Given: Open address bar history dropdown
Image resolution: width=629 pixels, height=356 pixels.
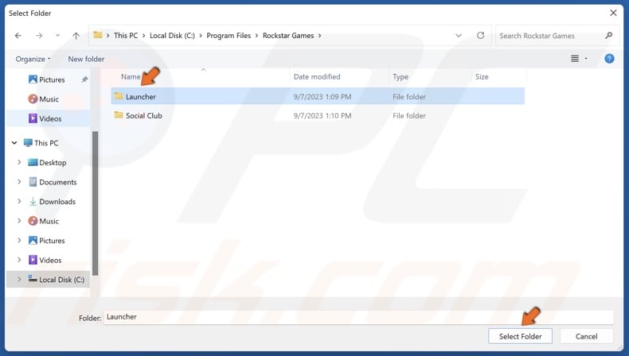Looking at the screenshot, I should pyautogui.click(x=459, y=36).
